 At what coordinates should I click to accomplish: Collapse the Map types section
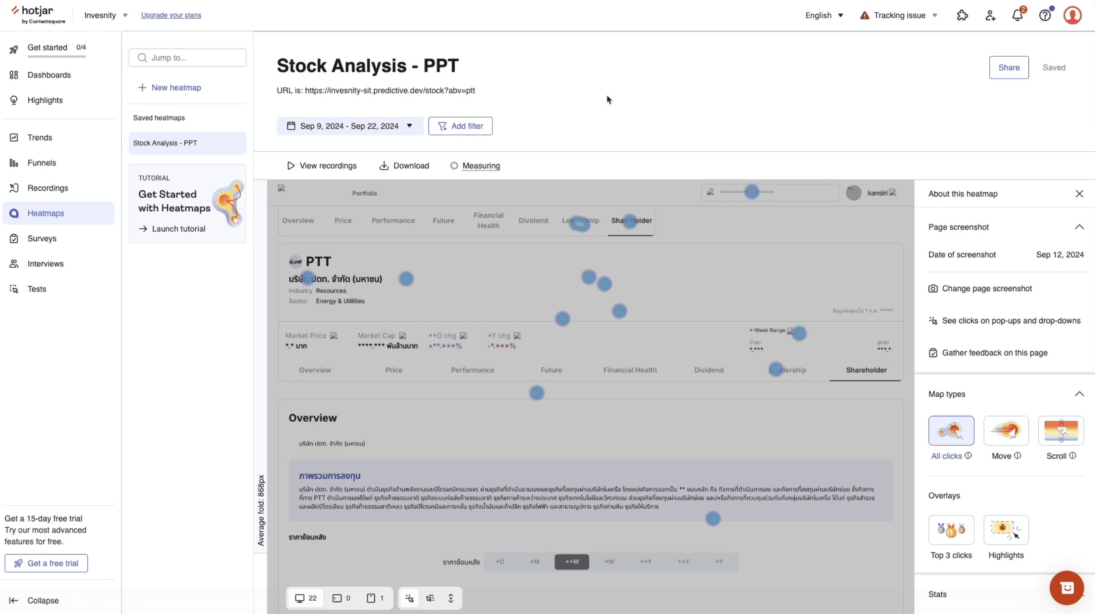[1079, 394]
